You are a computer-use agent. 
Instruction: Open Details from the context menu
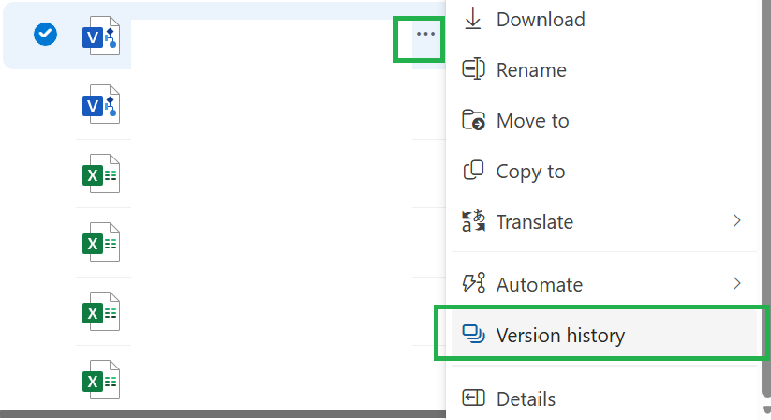pos(604,398)
